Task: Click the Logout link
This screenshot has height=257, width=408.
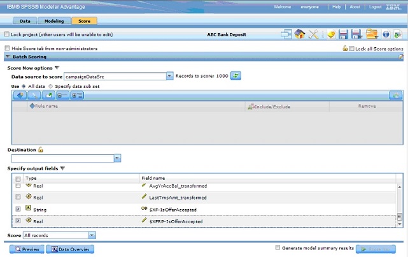Action: point(375,7)
